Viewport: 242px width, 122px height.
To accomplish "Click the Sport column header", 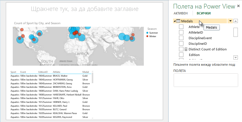I will [13, 72].
